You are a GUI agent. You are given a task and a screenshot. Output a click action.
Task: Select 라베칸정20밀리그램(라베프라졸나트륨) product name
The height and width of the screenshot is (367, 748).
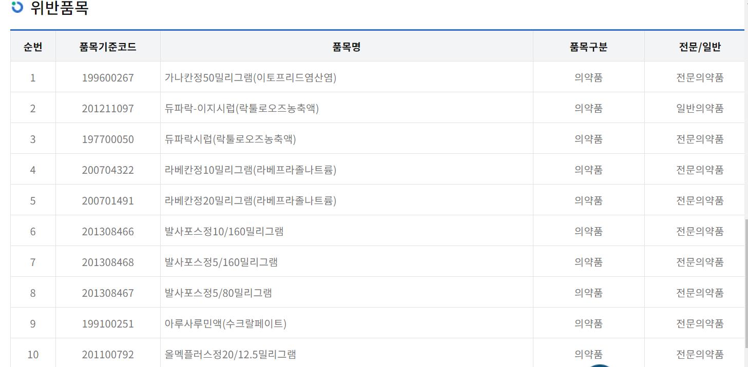point(250,201)
